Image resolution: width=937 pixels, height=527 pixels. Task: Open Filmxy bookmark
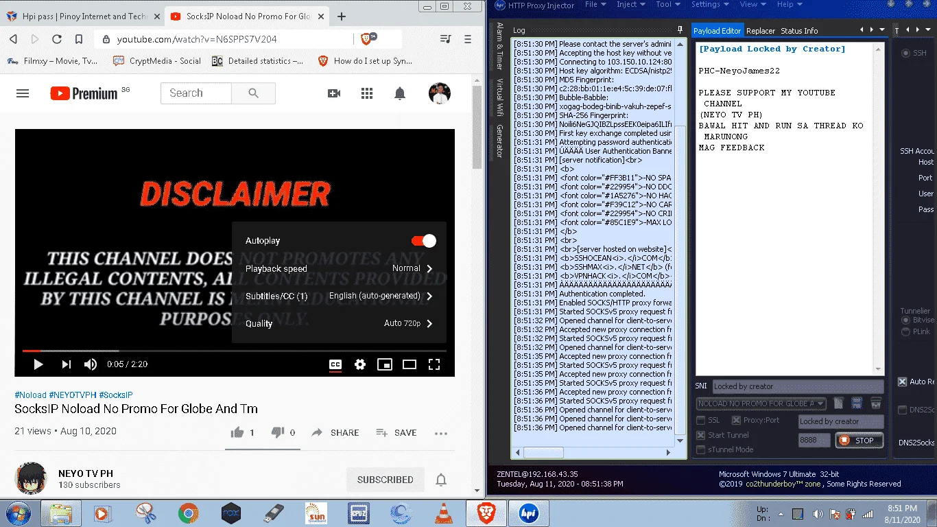(52, 61)
